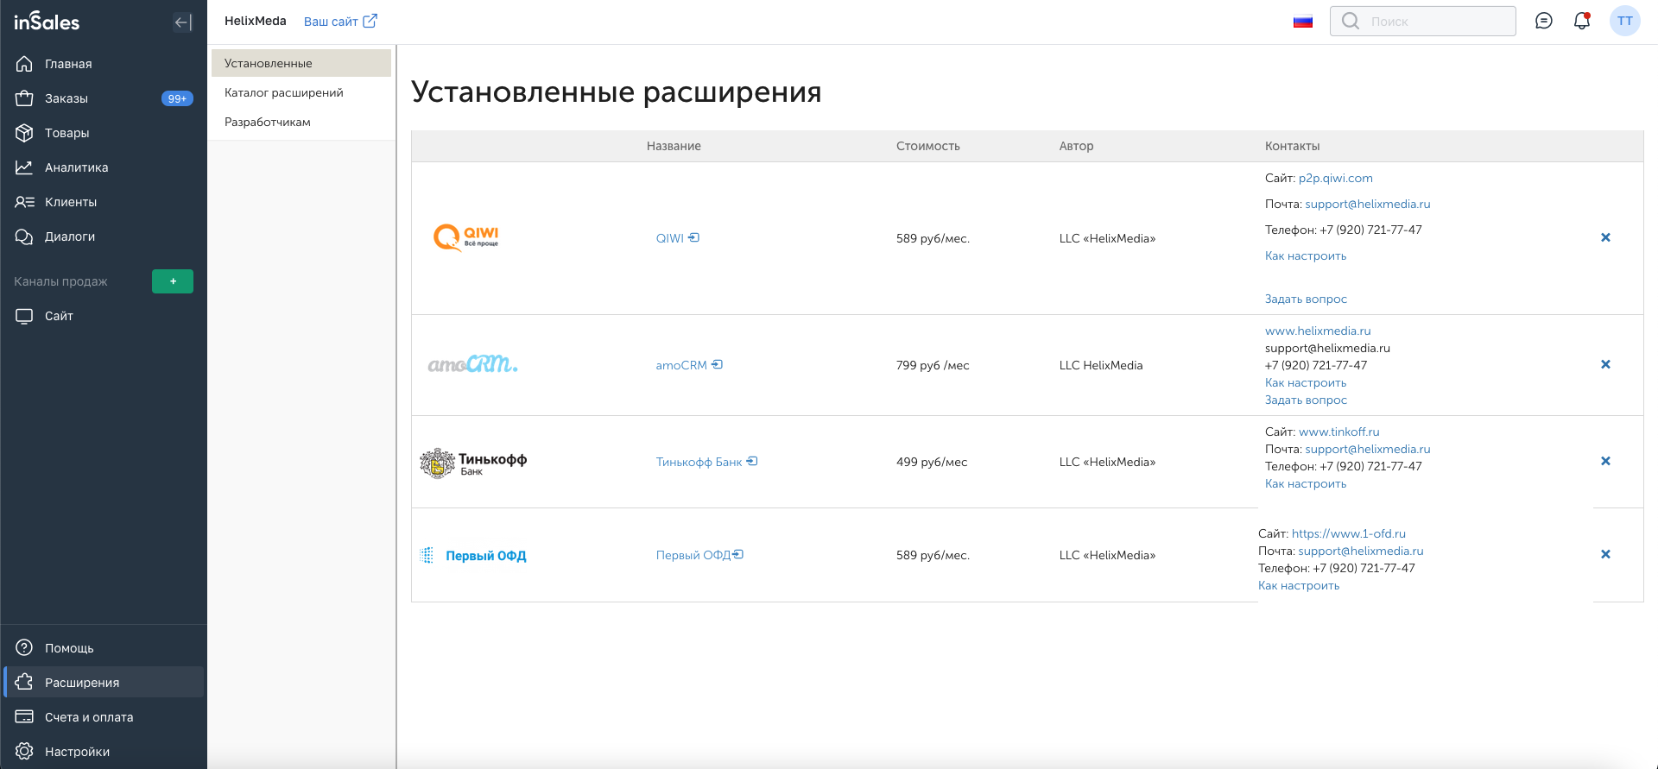1658x769 pixels.
Task: Open Как настроить for amoCRM
Action: click(x=1306, y=382)
